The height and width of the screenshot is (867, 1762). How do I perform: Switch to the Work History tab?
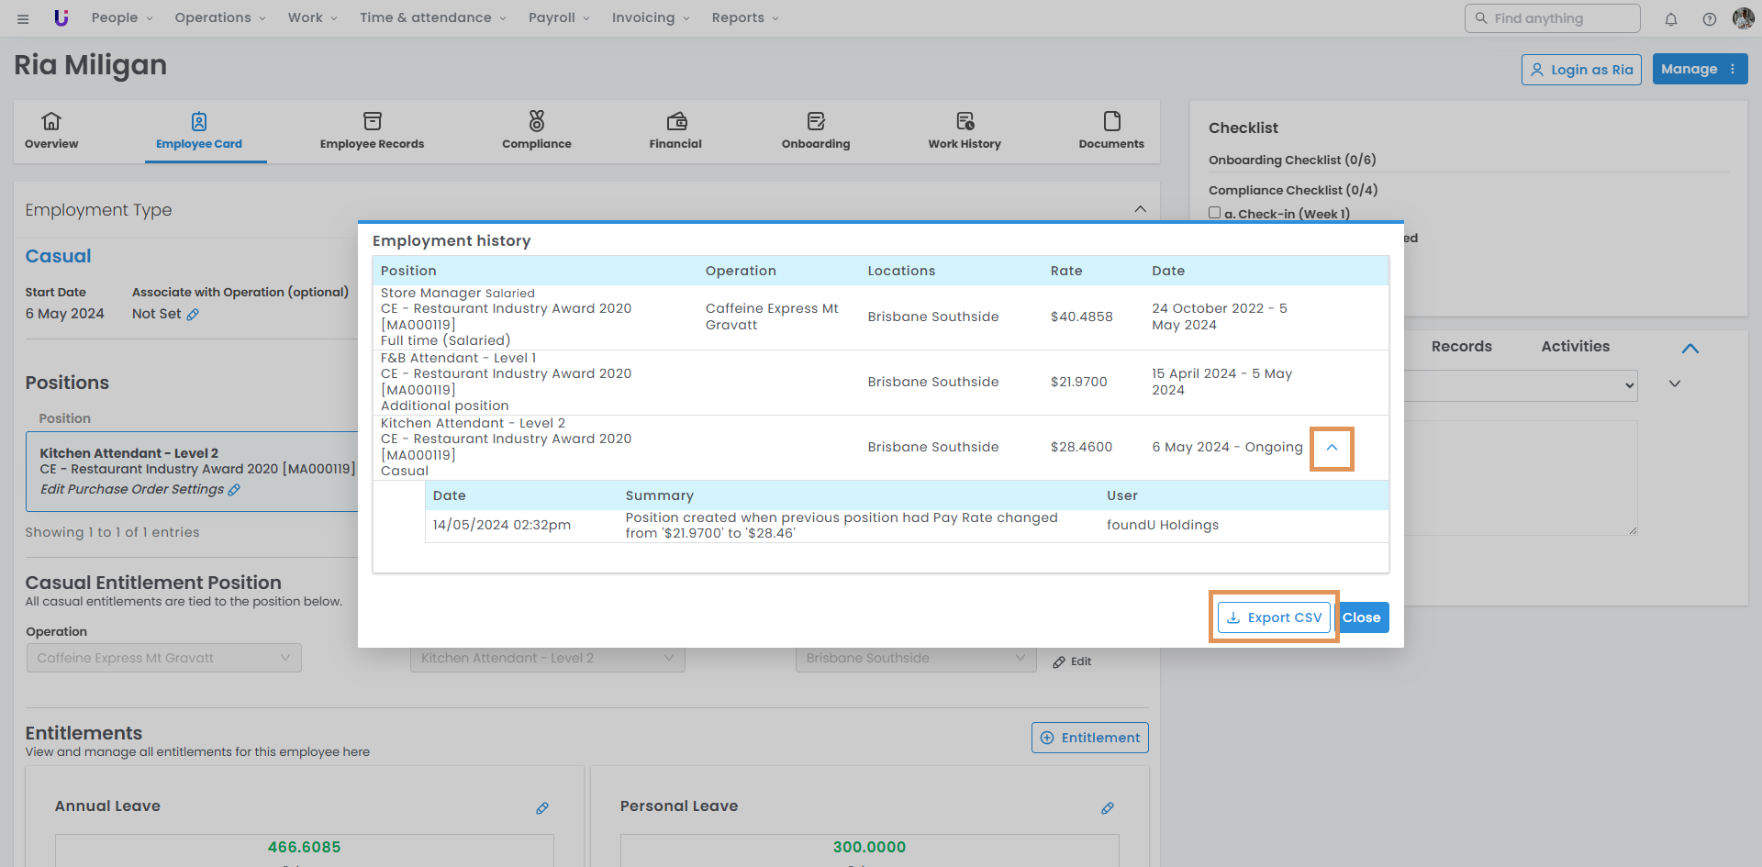coord(964,130)
